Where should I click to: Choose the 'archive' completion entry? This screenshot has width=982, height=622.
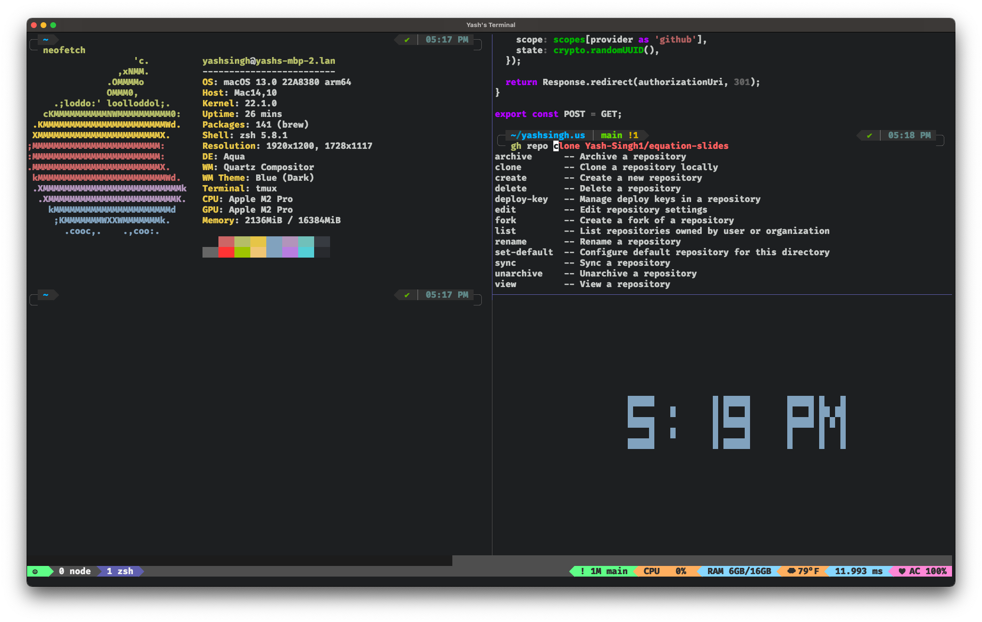pos(590,157)
